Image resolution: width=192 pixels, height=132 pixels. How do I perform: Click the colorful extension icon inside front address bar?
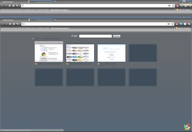pos(169,24)
